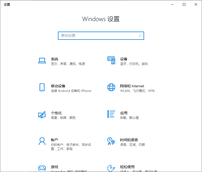
Task: Open the 应用 list icon
Action: click(x=111, y=114)
